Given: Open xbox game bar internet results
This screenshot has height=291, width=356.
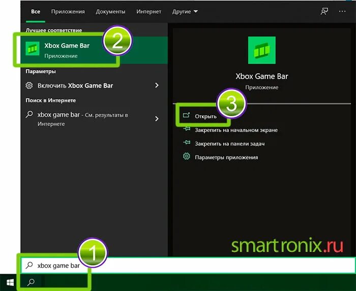Looking at the screenshot, I should pos(94,119).
